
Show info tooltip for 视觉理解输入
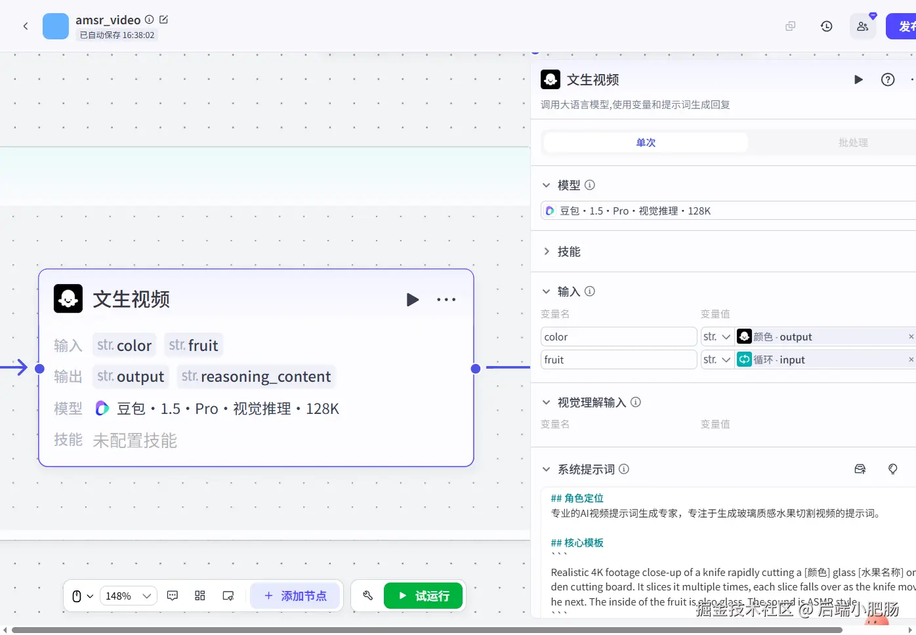tap(636, 402)
